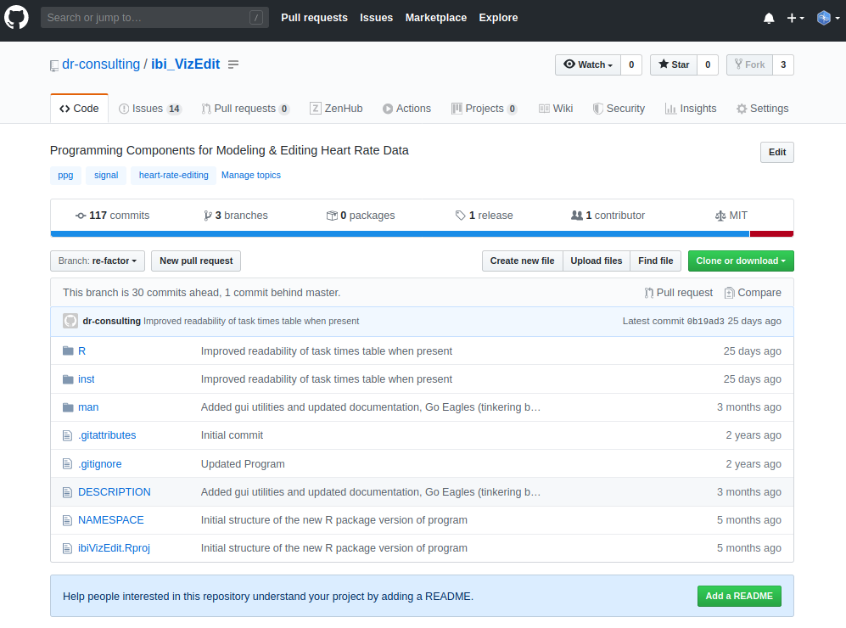Open the notifications bell
This screenshot has width=846, height=628.
pos(769,19)
